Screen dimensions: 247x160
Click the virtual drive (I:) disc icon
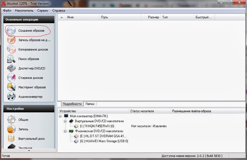[76, 126]
